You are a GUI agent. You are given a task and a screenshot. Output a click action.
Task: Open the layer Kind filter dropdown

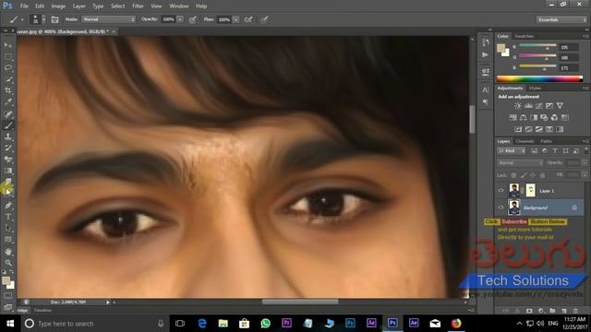[512, 151]
